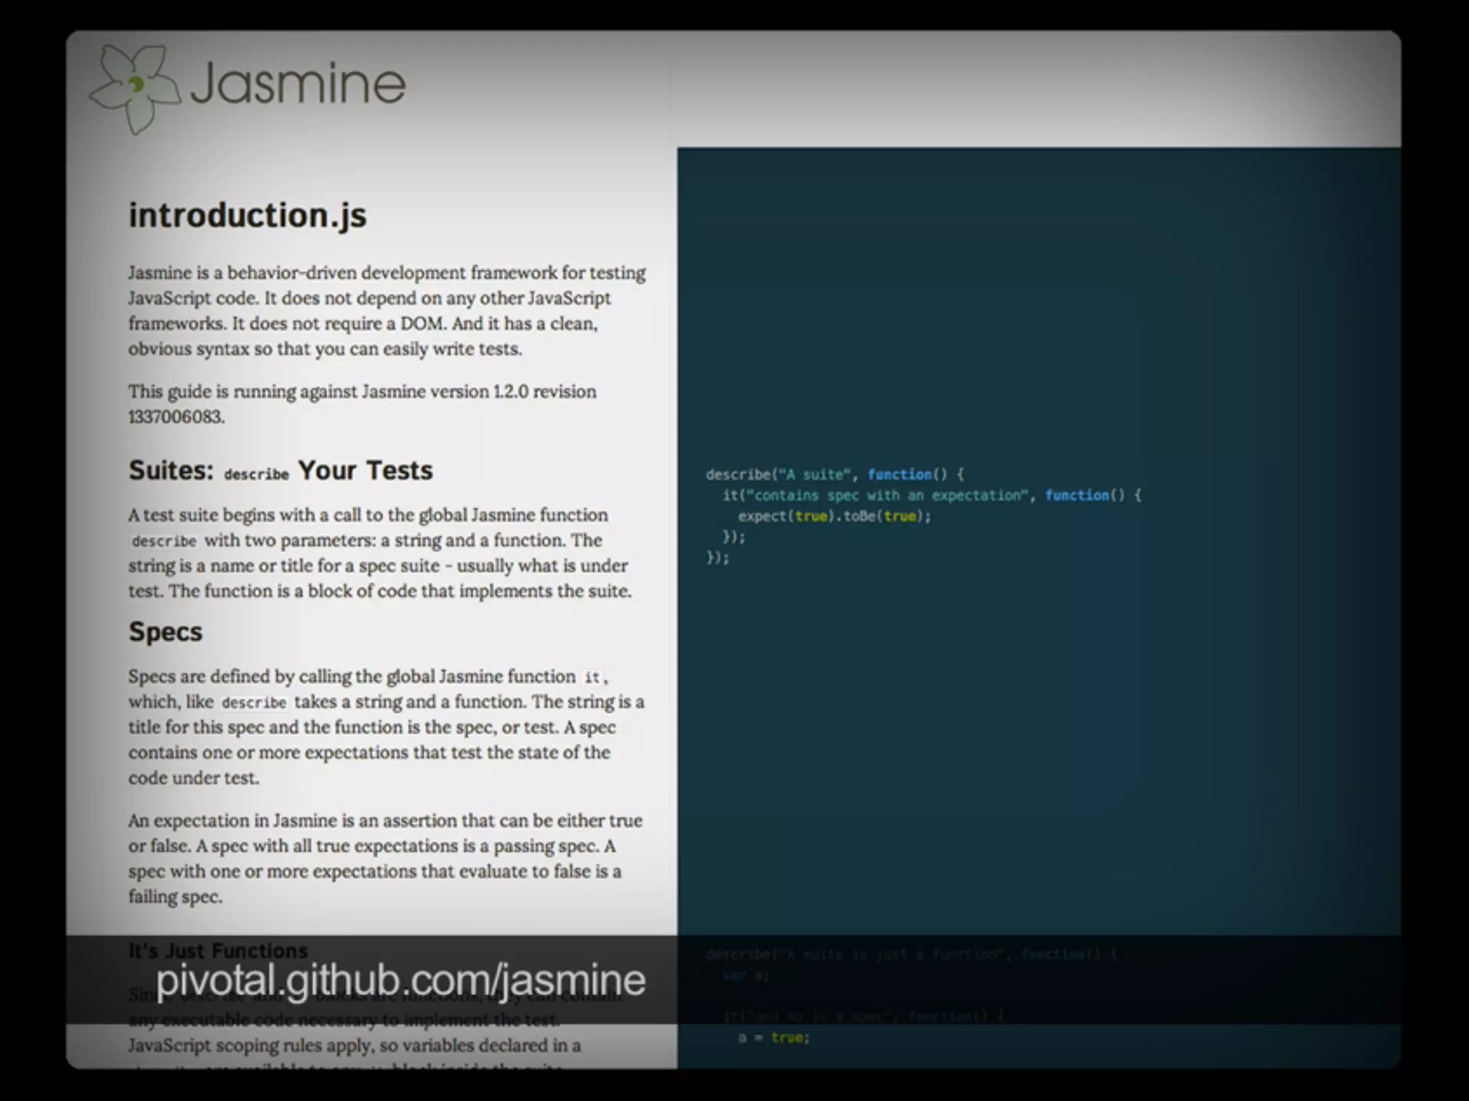
Task: Click the inline 'it' code in Specs paragraph
Action: (592, 677)
